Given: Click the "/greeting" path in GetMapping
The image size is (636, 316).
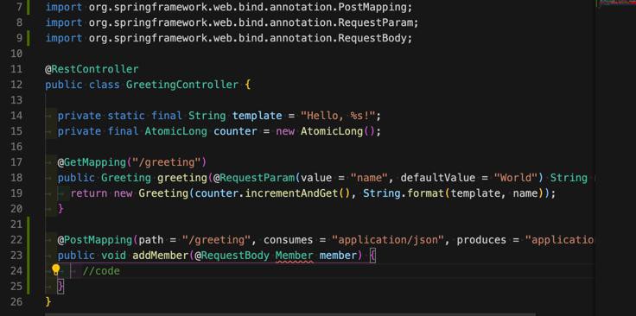Looking at the screenshot, I should (x=167, y=162).
